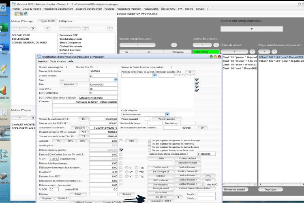
Task: Open the Insertion menu in the dialog
Action: 43,61
